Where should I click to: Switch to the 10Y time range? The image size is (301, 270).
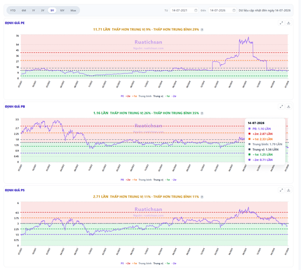click(62, 10)
